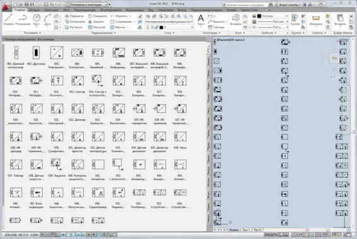
Task: Open the ПоСлою color dropdown in Свойства
Action: pyautogui.click(x=272, y=16)
